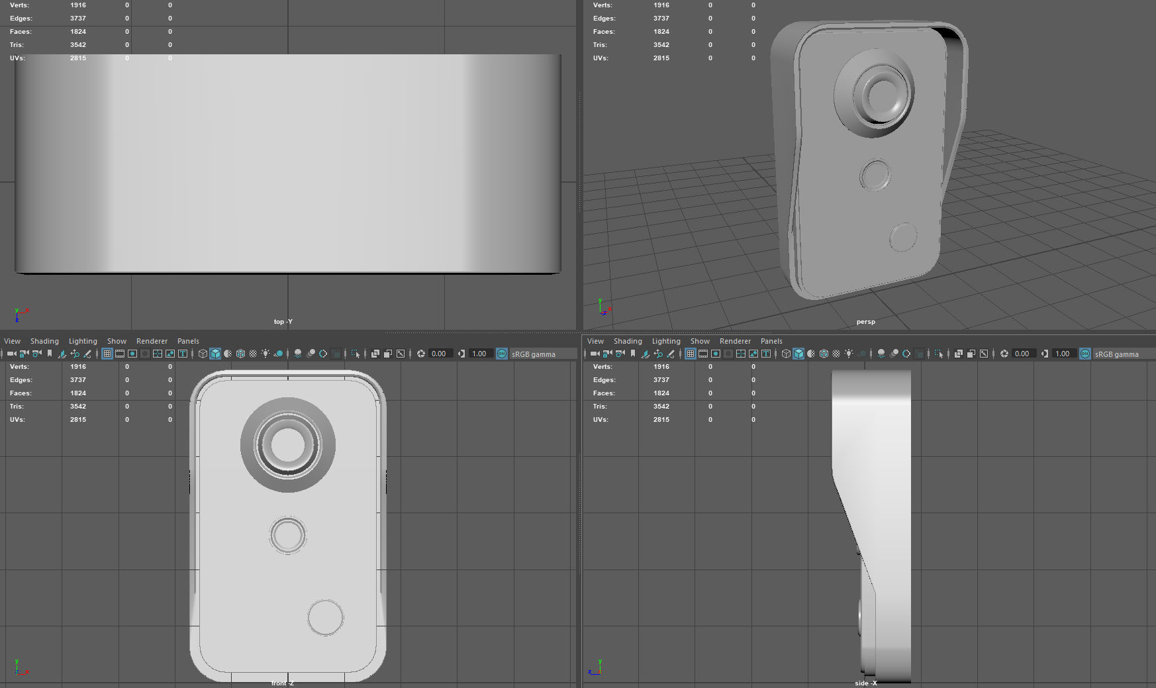Open Lighting menu in side panel

(666, 341)
